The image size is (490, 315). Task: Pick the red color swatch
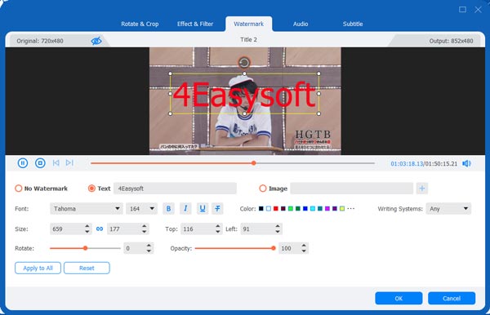click(x=276, y=209)
